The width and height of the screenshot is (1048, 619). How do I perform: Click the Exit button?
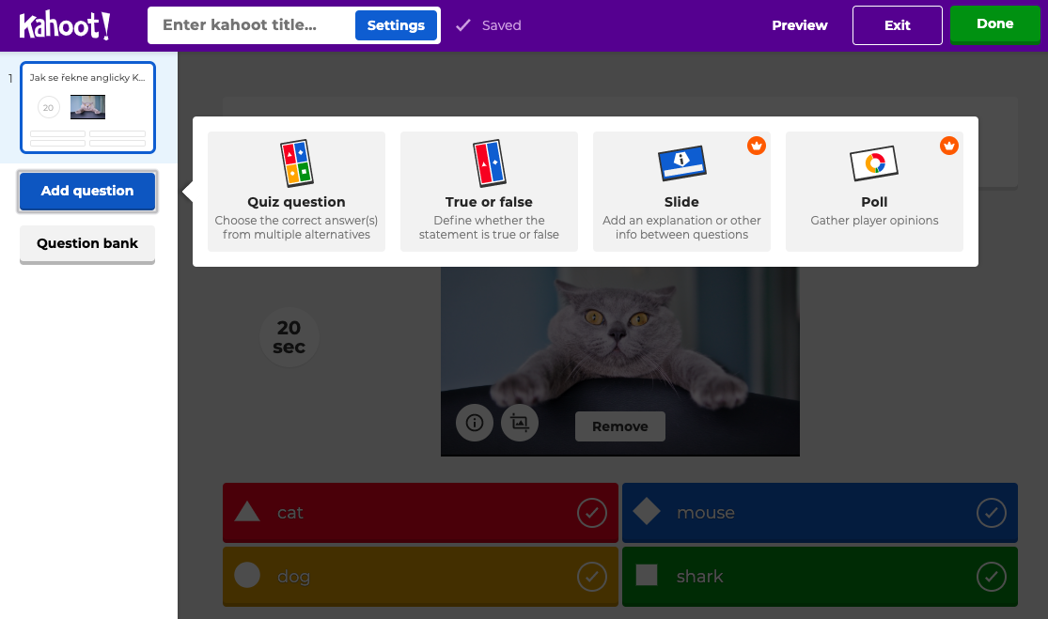pos(897,25)
